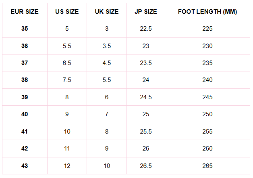Click foot length 240 cell
The height and width of the screenshot is (178, 253).
[x=207, y=80]
